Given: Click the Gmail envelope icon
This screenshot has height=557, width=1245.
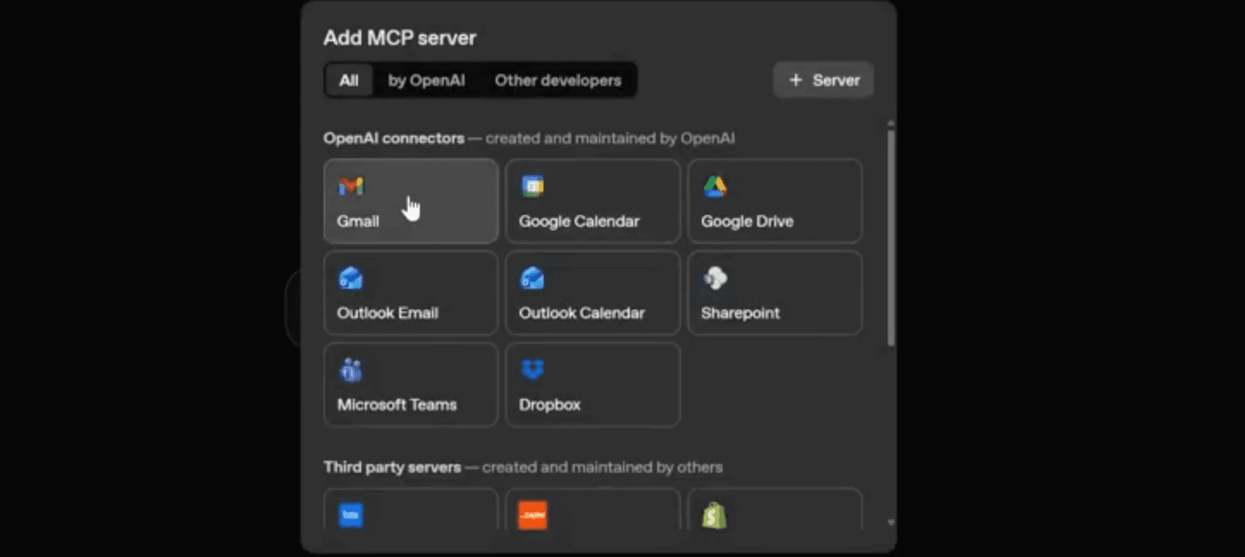Looking at the screenshot, I should (351, 186).
